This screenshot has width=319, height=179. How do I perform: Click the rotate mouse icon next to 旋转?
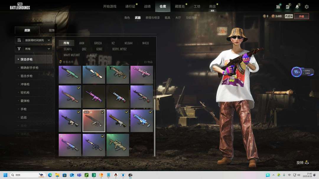pyautogui.click(x=307, y=163)
